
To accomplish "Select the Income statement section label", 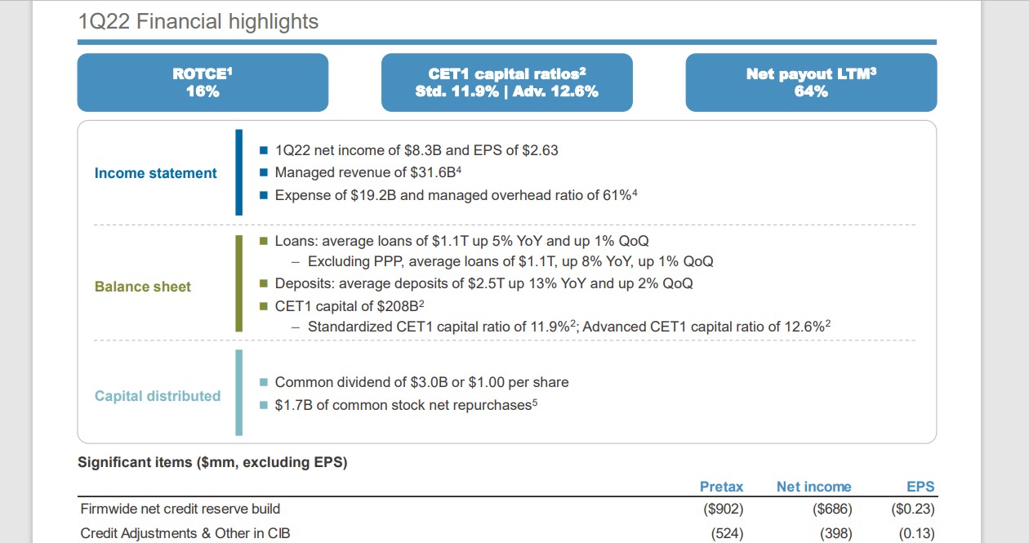I will coord(156,173).
